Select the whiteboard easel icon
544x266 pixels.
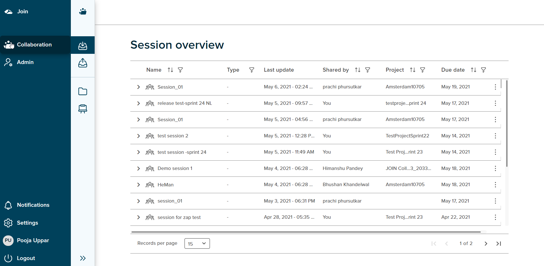tap(82, 109)
